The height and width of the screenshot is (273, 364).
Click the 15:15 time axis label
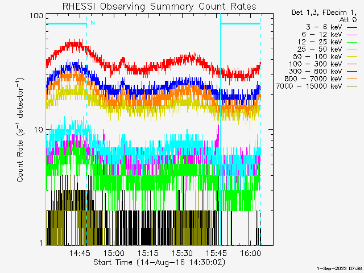click(x=148, y=253)
